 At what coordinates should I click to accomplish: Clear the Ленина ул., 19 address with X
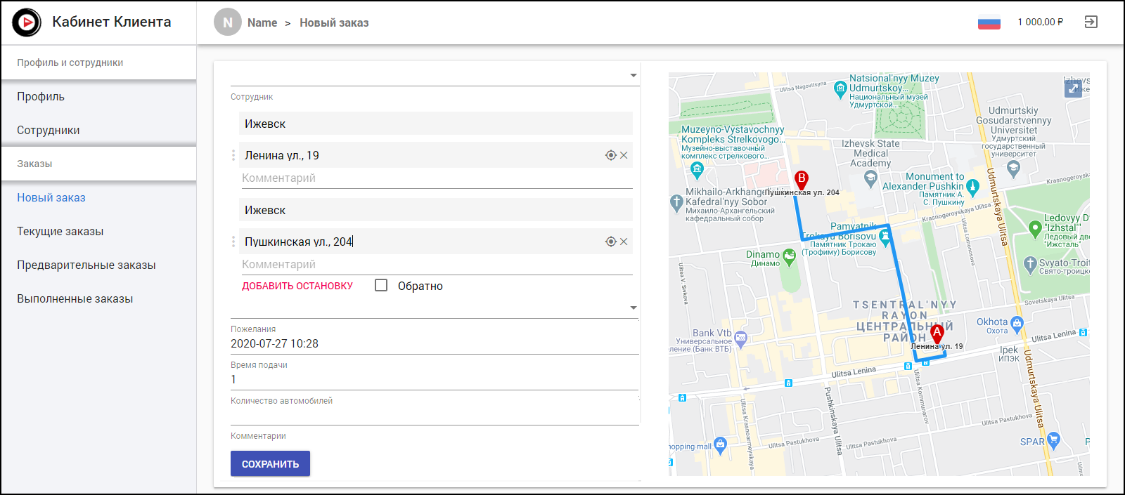click(624, 155)
